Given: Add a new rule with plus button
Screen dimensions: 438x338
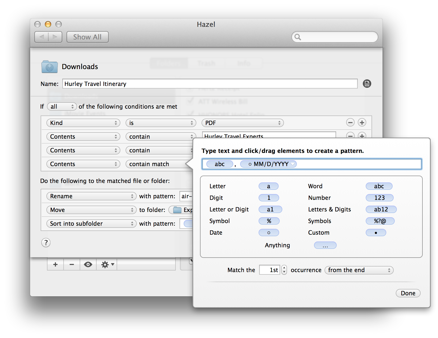Looking at the screenshot, I should pos(55,264).
